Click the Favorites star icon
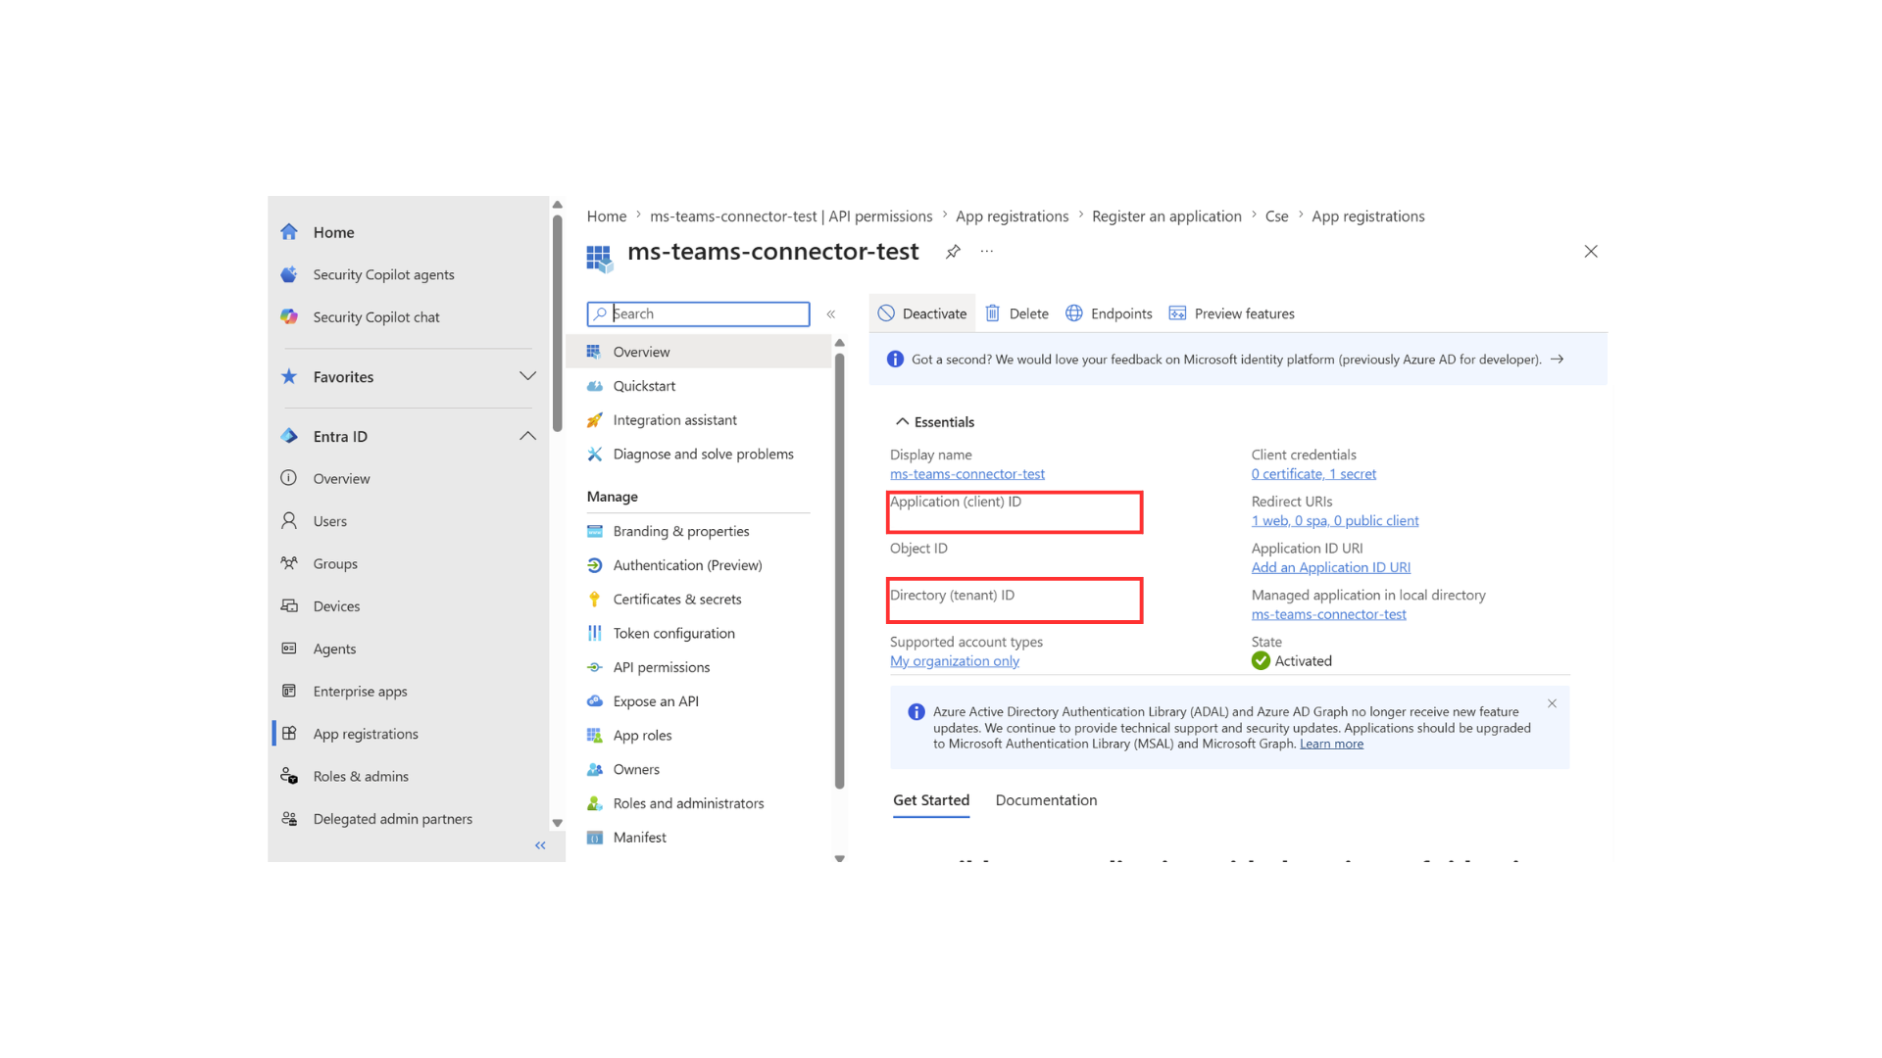1882x1058 pixels. (289, 376)
